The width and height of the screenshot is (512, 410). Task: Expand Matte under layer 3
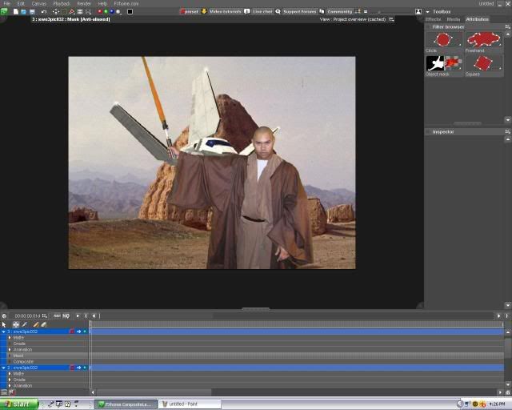(x=10, y=338)
